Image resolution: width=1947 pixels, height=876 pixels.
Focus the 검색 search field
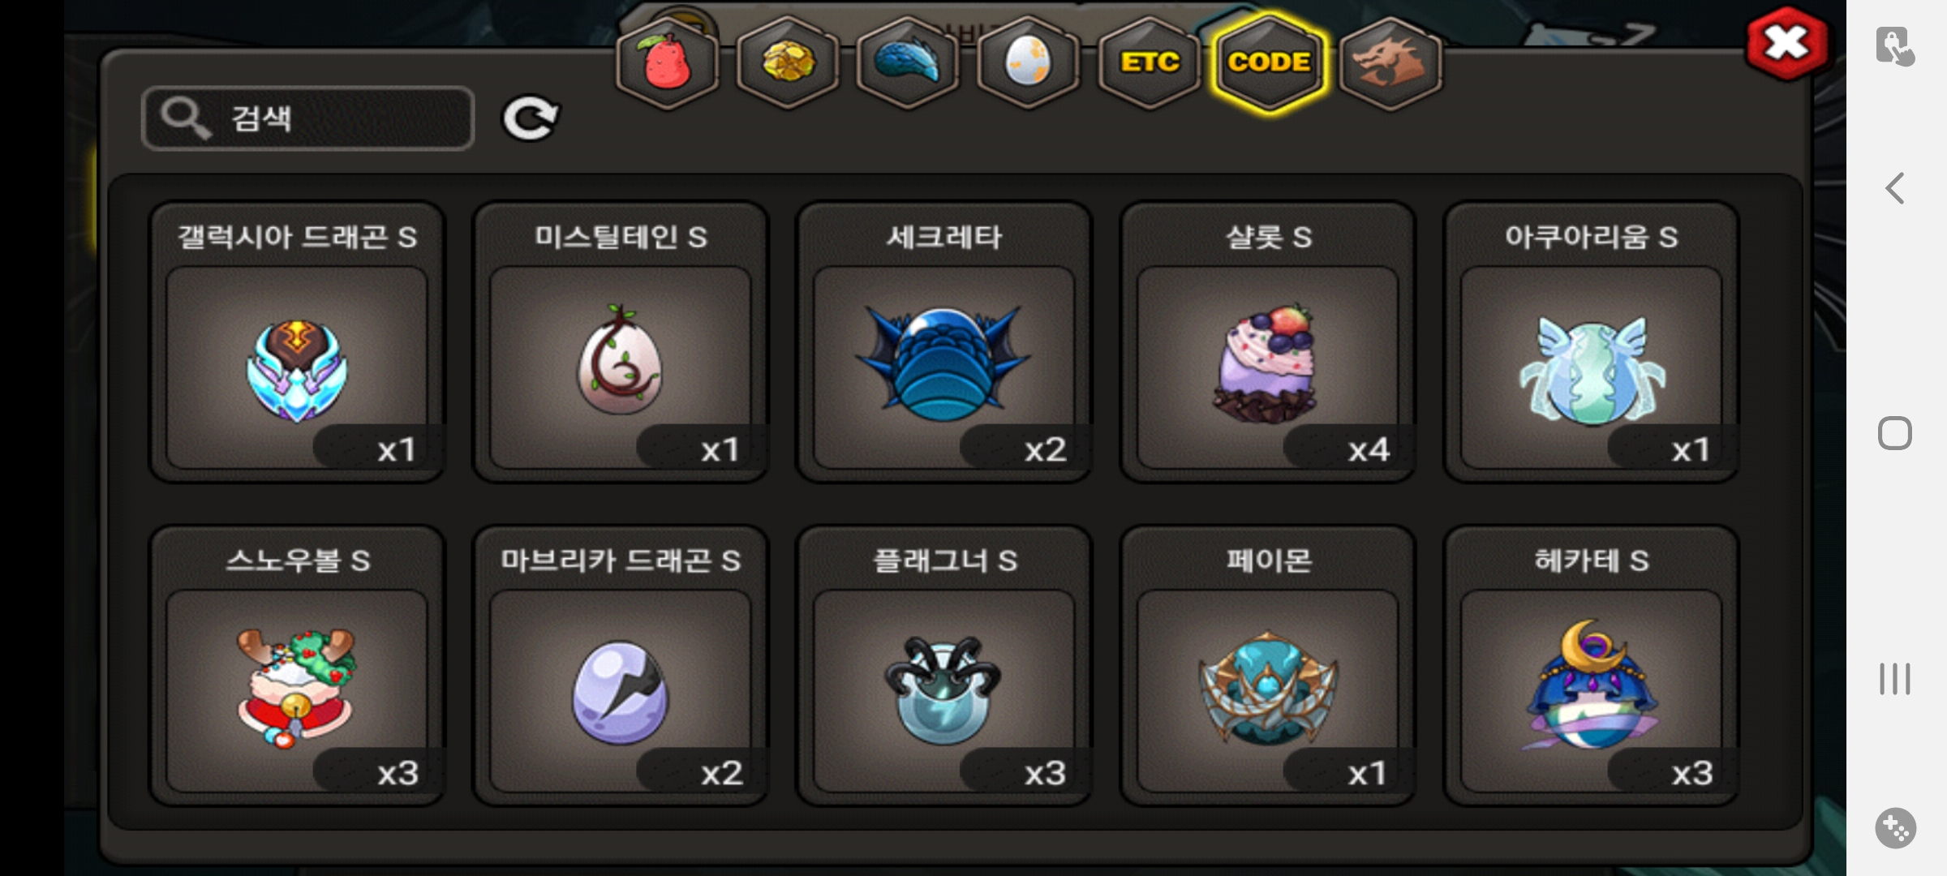307,118
